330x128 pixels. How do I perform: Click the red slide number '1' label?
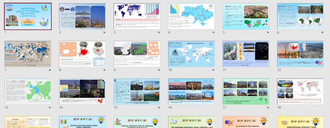tap(6, 32)
